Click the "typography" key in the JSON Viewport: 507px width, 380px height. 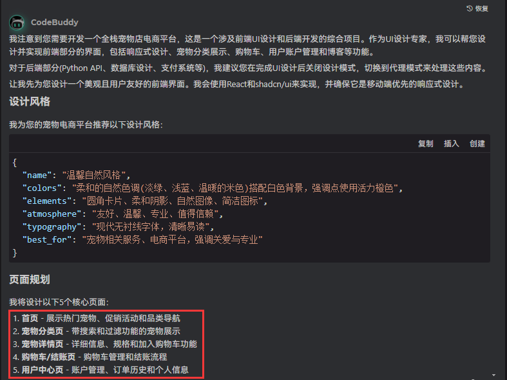[x=52, y=227]
